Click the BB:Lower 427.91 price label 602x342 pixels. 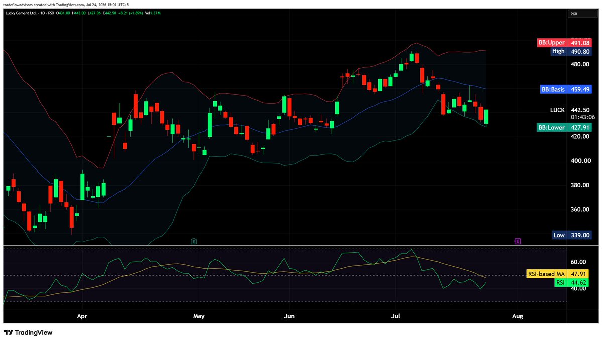coord(564,128)
